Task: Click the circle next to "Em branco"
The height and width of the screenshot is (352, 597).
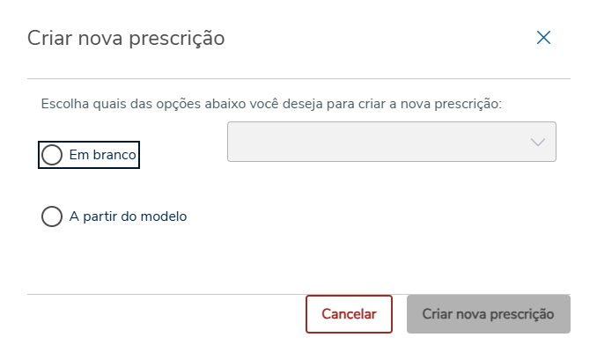Action: pos(53,155)
